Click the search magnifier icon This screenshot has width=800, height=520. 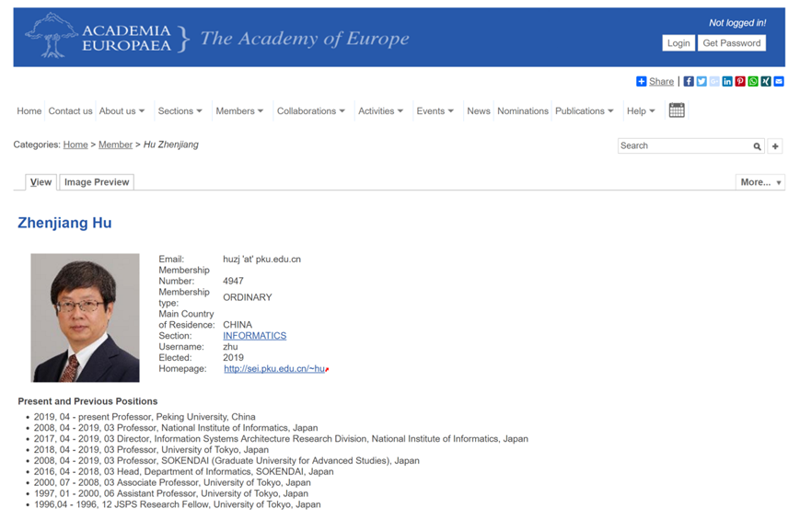point(758,146)
